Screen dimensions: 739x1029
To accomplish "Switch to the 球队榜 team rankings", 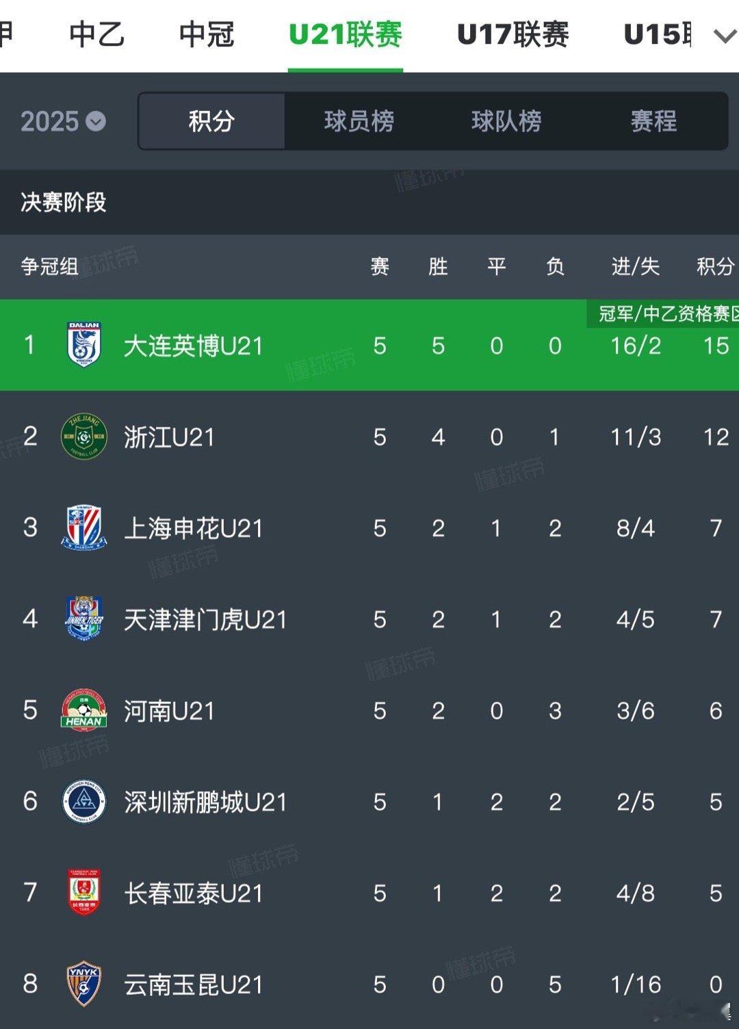I will (x=506, y=122).
